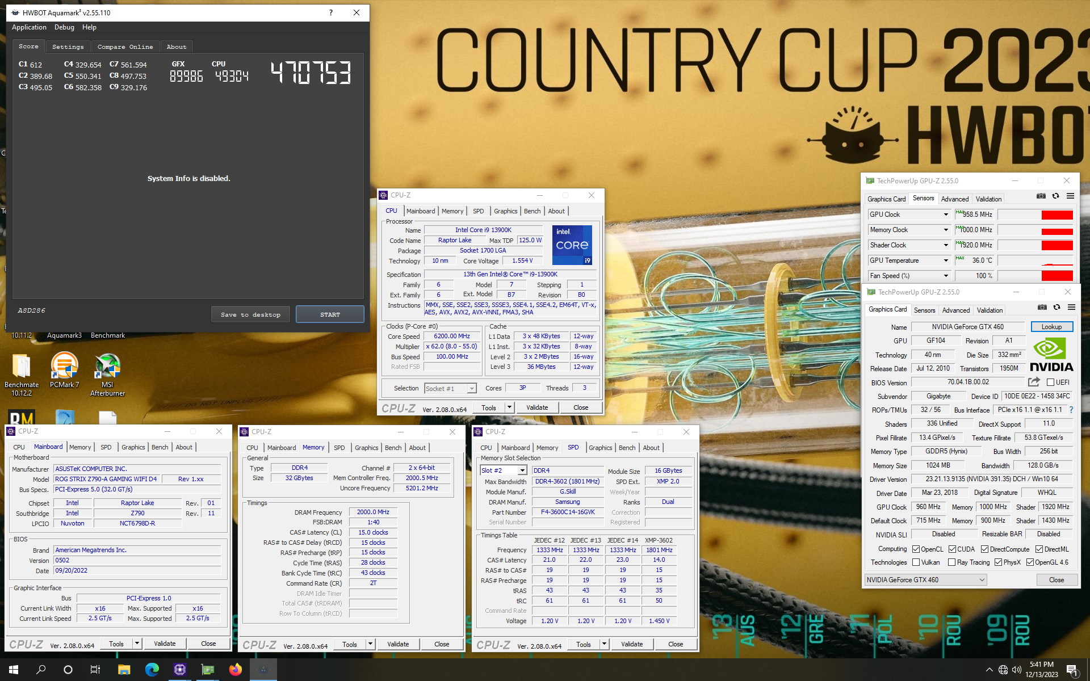Open the Debug menu in Aquamark

[64, 27]
